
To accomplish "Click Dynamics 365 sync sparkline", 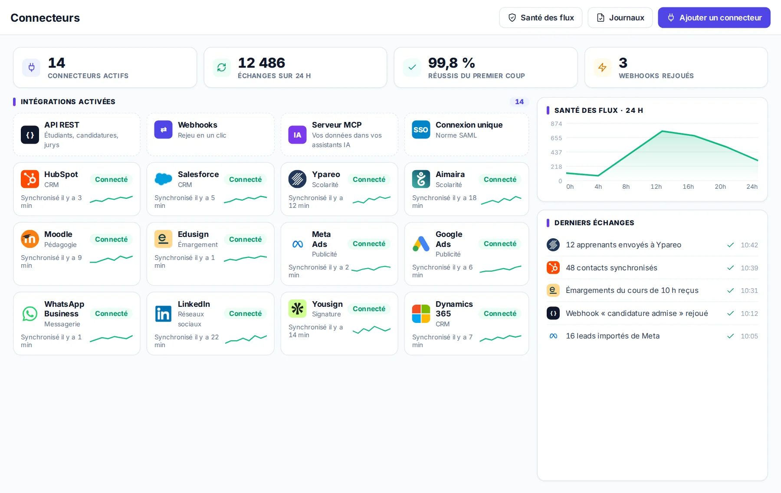I will 501,338.
